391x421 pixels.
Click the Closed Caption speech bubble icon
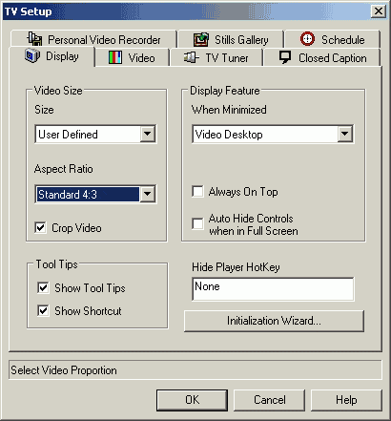pyautogui.click(x=285, y=58)
